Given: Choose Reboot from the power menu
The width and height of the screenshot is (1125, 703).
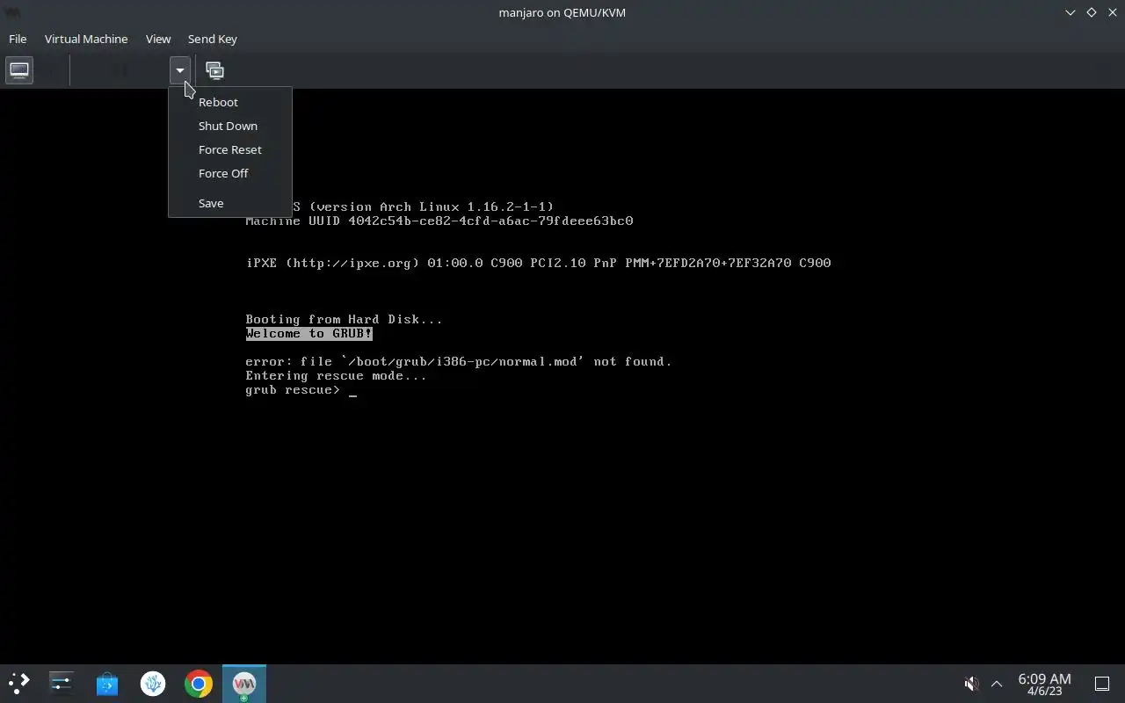Looking at the screenshot, I should [218, 102].
